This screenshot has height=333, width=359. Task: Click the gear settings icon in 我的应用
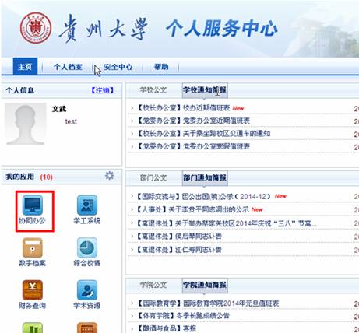click(x=109, y=176)
